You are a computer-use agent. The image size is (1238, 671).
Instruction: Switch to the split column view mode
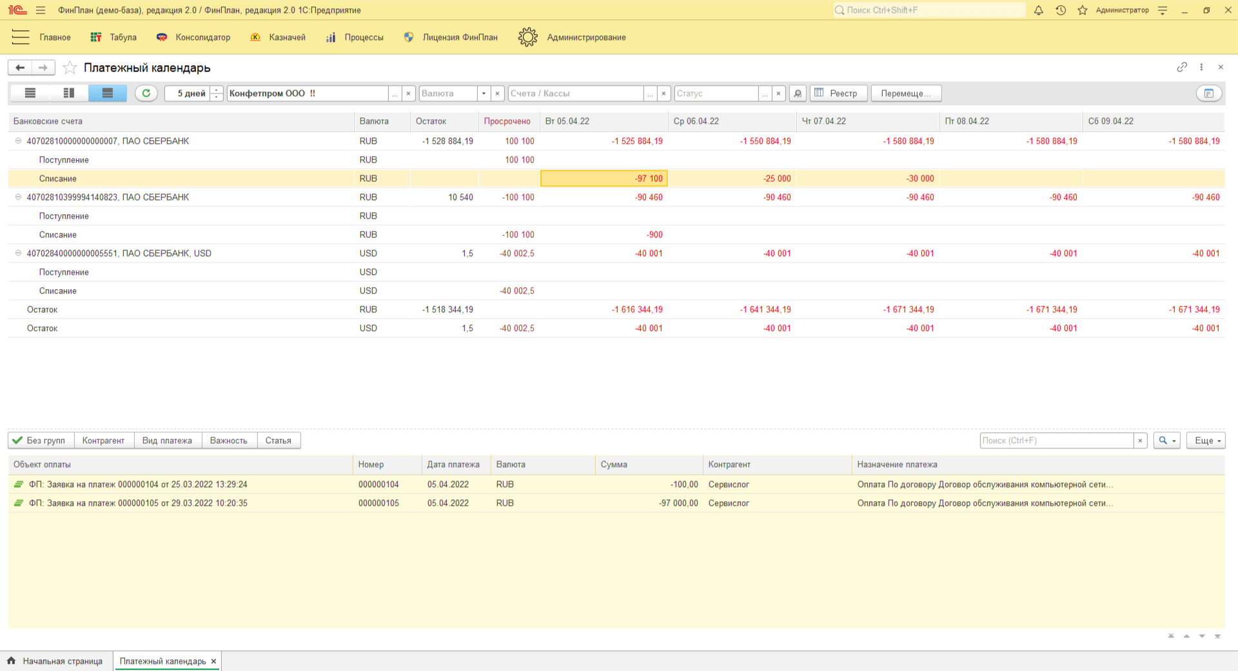[69, 94]
